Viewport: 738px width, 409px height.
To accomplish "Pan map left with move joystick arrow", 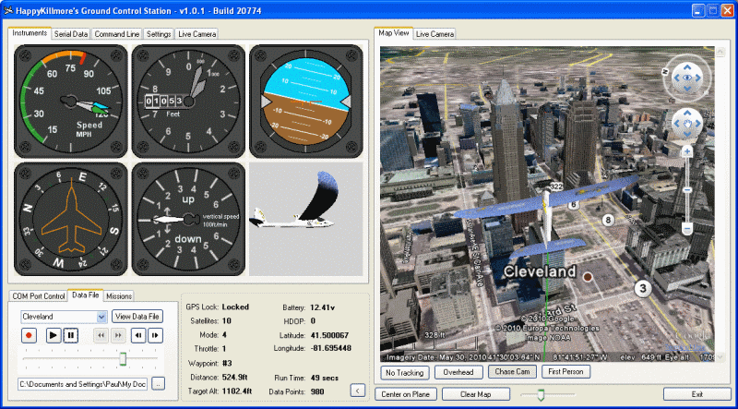I will pyautogui.click(x=677, y=124).
